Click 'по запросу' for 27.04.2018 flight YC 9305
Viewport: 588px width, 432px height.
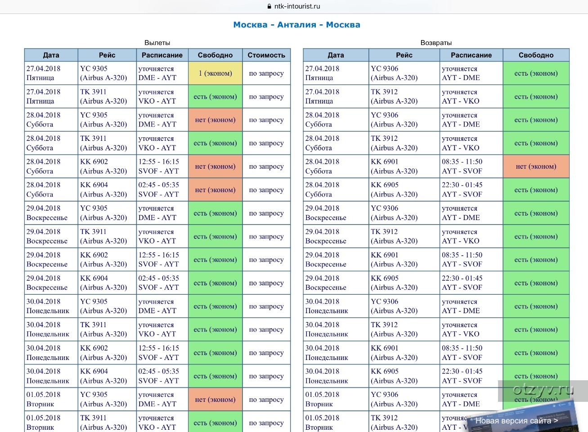pyautogui.click(x=266, y=73)
